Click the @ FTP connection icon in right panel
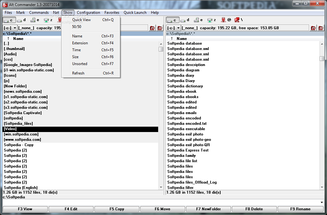The height and width of the screenshot is (215, 327). click(x=226, y=20)
